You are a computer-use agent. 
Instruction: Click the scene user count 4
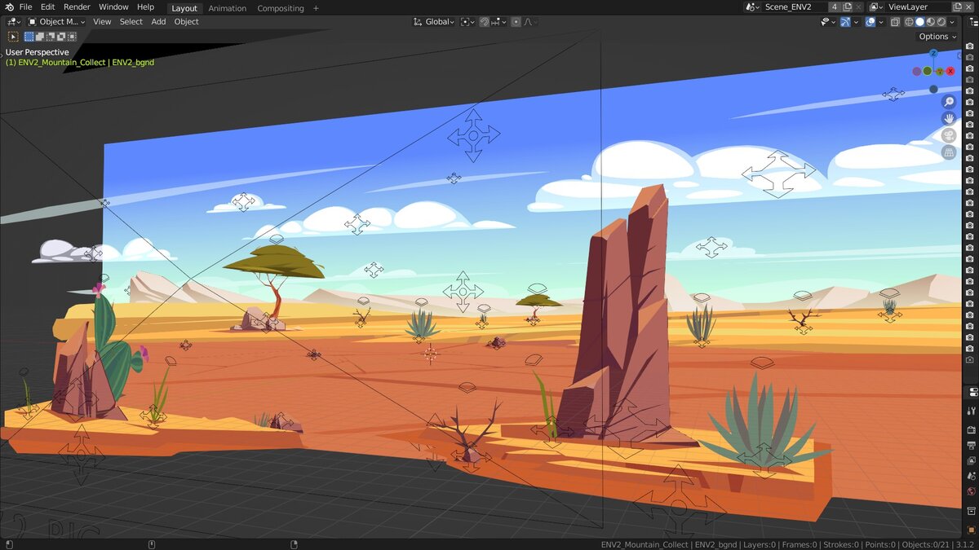pyautogui.click(x=834, y=7)
